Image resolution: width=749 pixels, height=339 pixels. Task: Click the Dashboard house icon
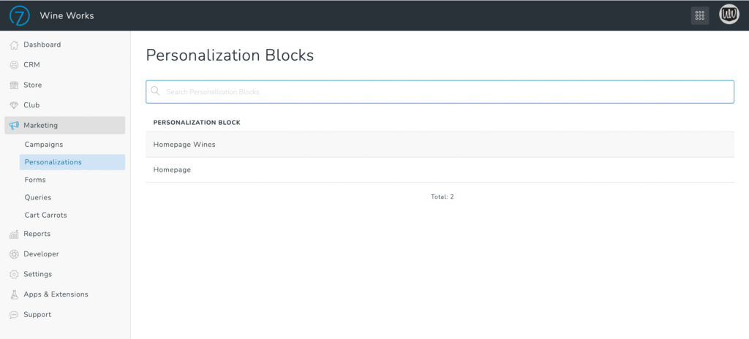click(14, 45)
